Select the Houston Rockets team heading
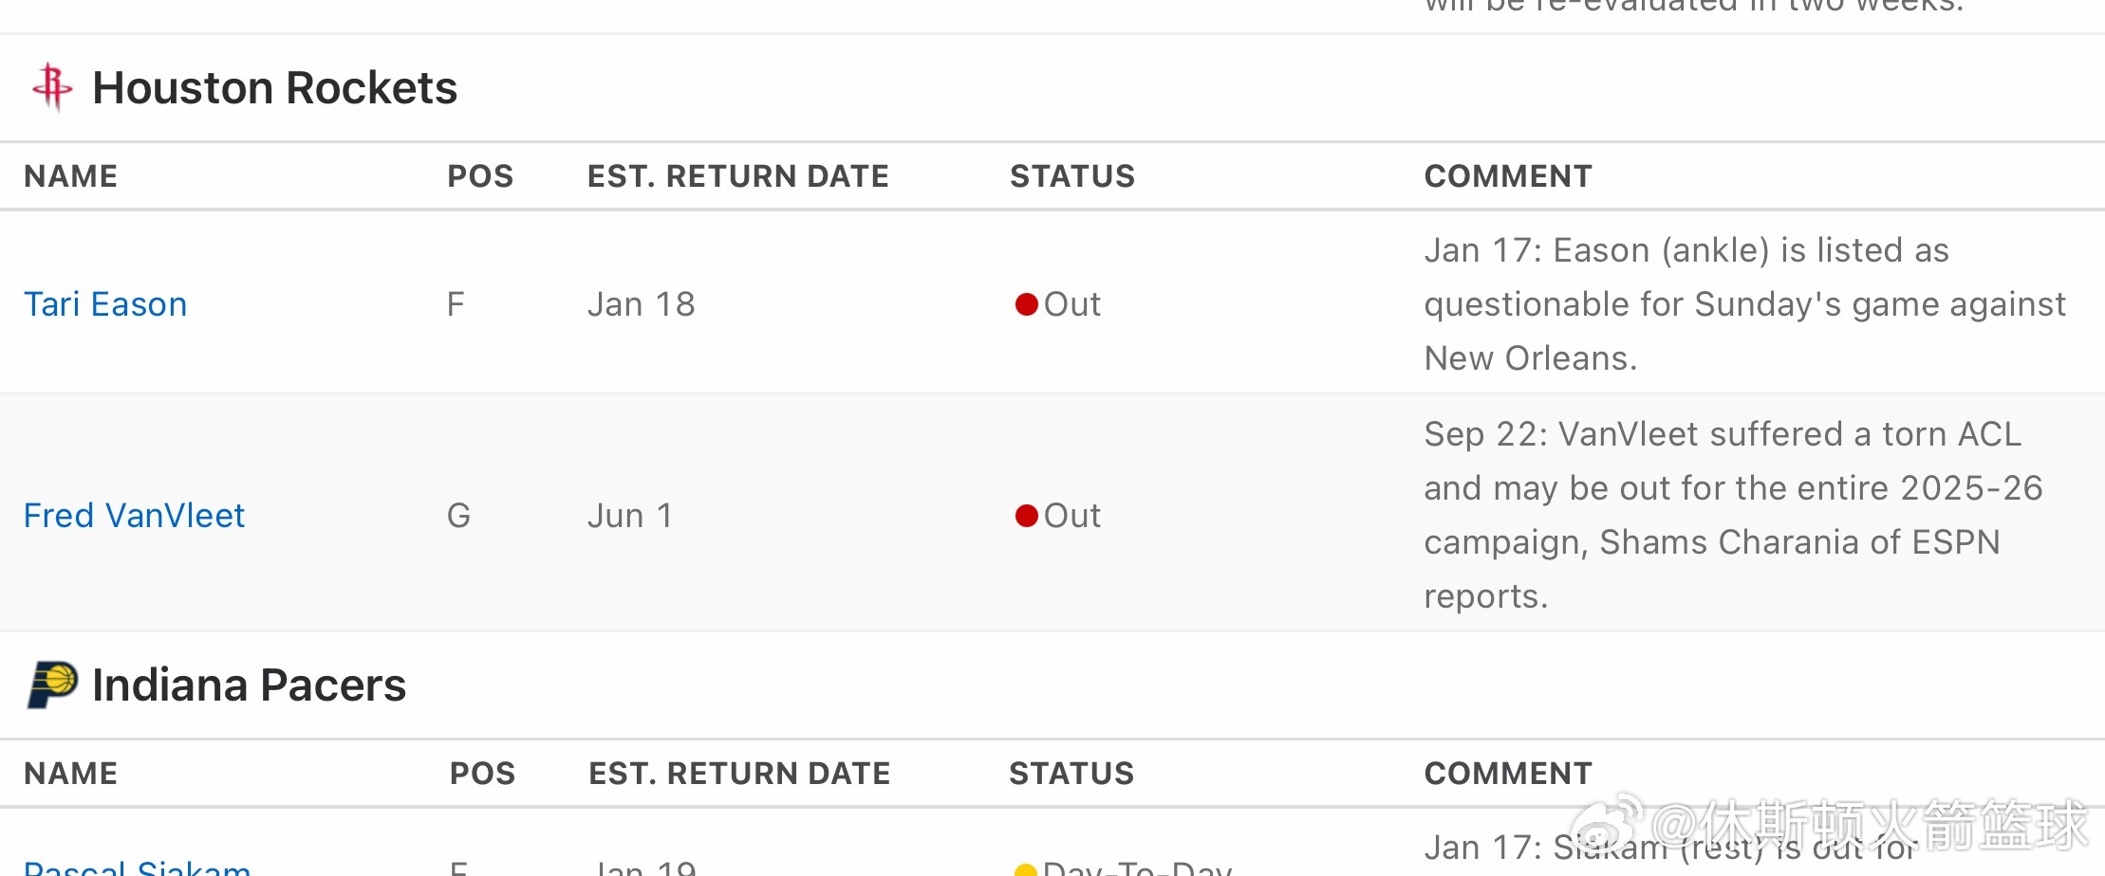 [274, 88]
